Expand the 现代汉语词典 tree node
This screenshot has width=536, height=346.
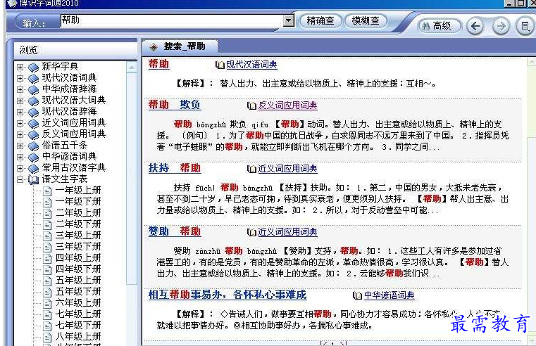[20, 78]
